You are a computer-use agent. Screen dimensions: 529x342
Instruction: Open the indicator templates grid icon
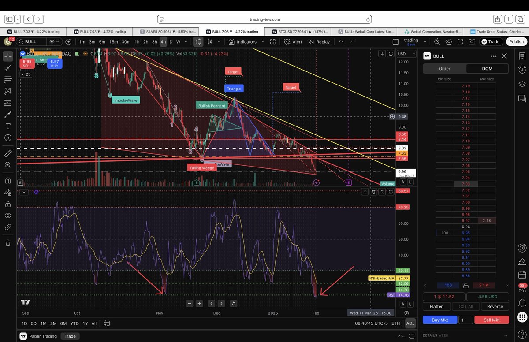(x=273, y=42)
